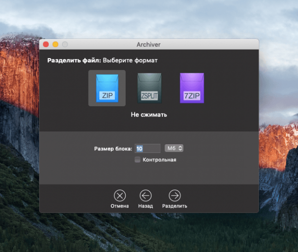Start splitting with Разделить arrow
The image size is (298, 252).
coord(175,195)
